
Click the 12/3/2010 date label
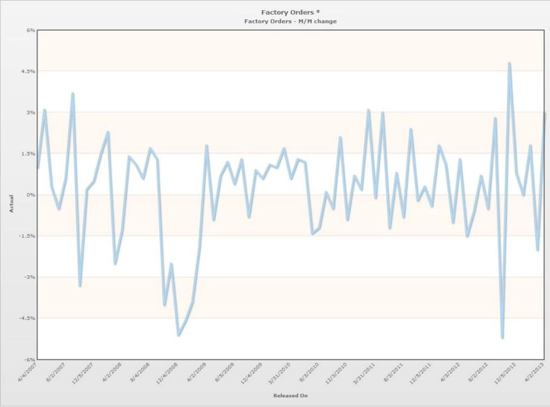tap(336, 373)
